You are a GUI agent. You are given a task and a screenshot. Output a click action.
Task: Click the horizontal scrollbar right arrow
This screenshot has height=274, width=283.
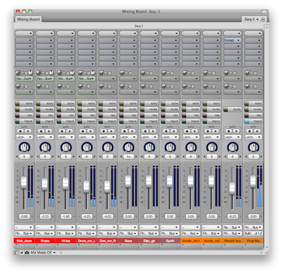(262, 253)
